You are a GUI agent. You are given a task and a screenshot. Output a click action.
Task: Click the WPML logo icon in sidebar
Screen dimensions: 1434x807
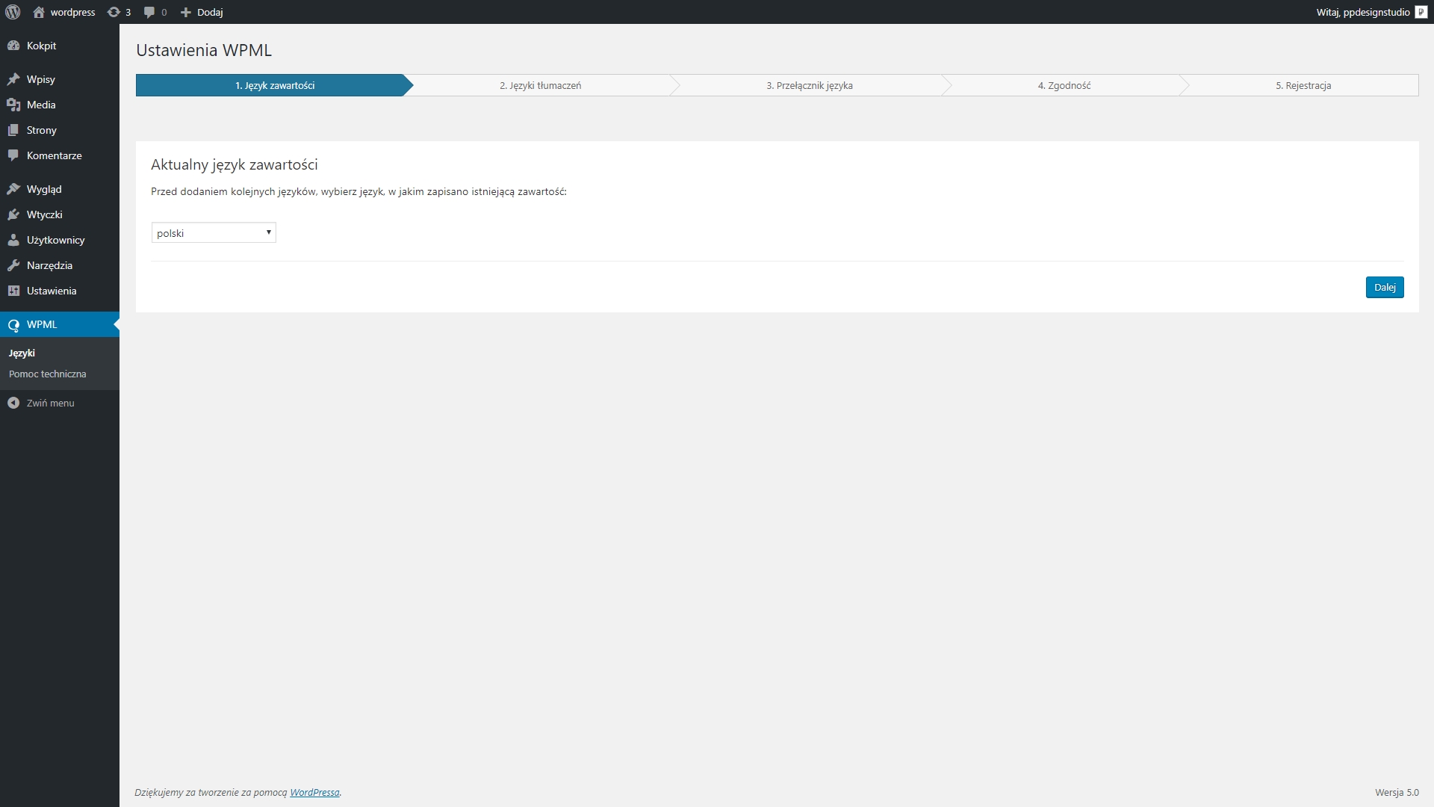click(13, 325)
